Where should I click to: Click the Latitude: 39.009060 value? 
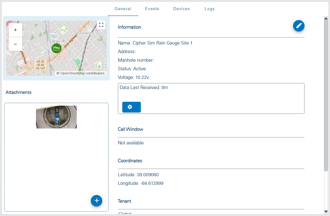click(138, 175)
